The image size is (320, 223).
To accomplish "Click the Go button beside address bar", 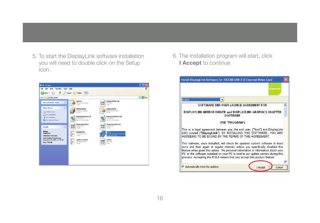I will (144, 98).
